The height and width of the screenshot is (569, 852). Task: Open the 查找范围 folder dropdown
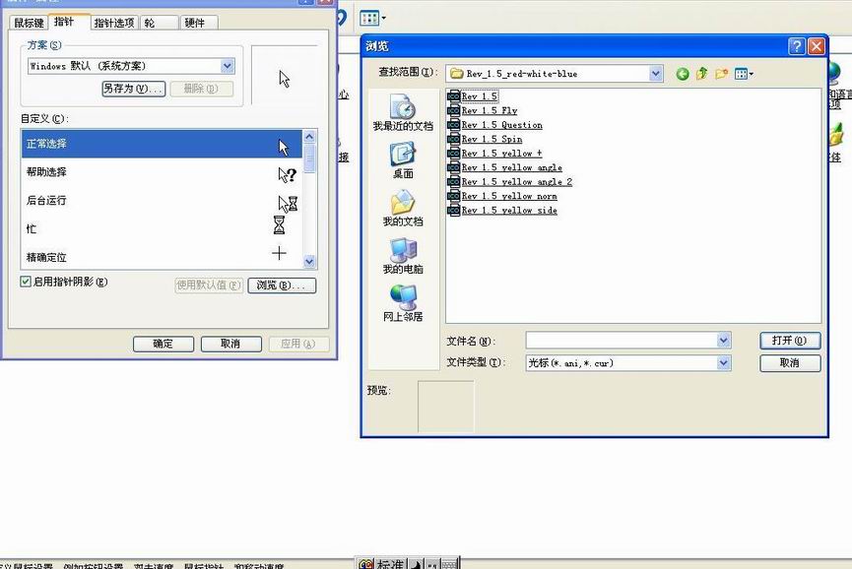point(656,73)
